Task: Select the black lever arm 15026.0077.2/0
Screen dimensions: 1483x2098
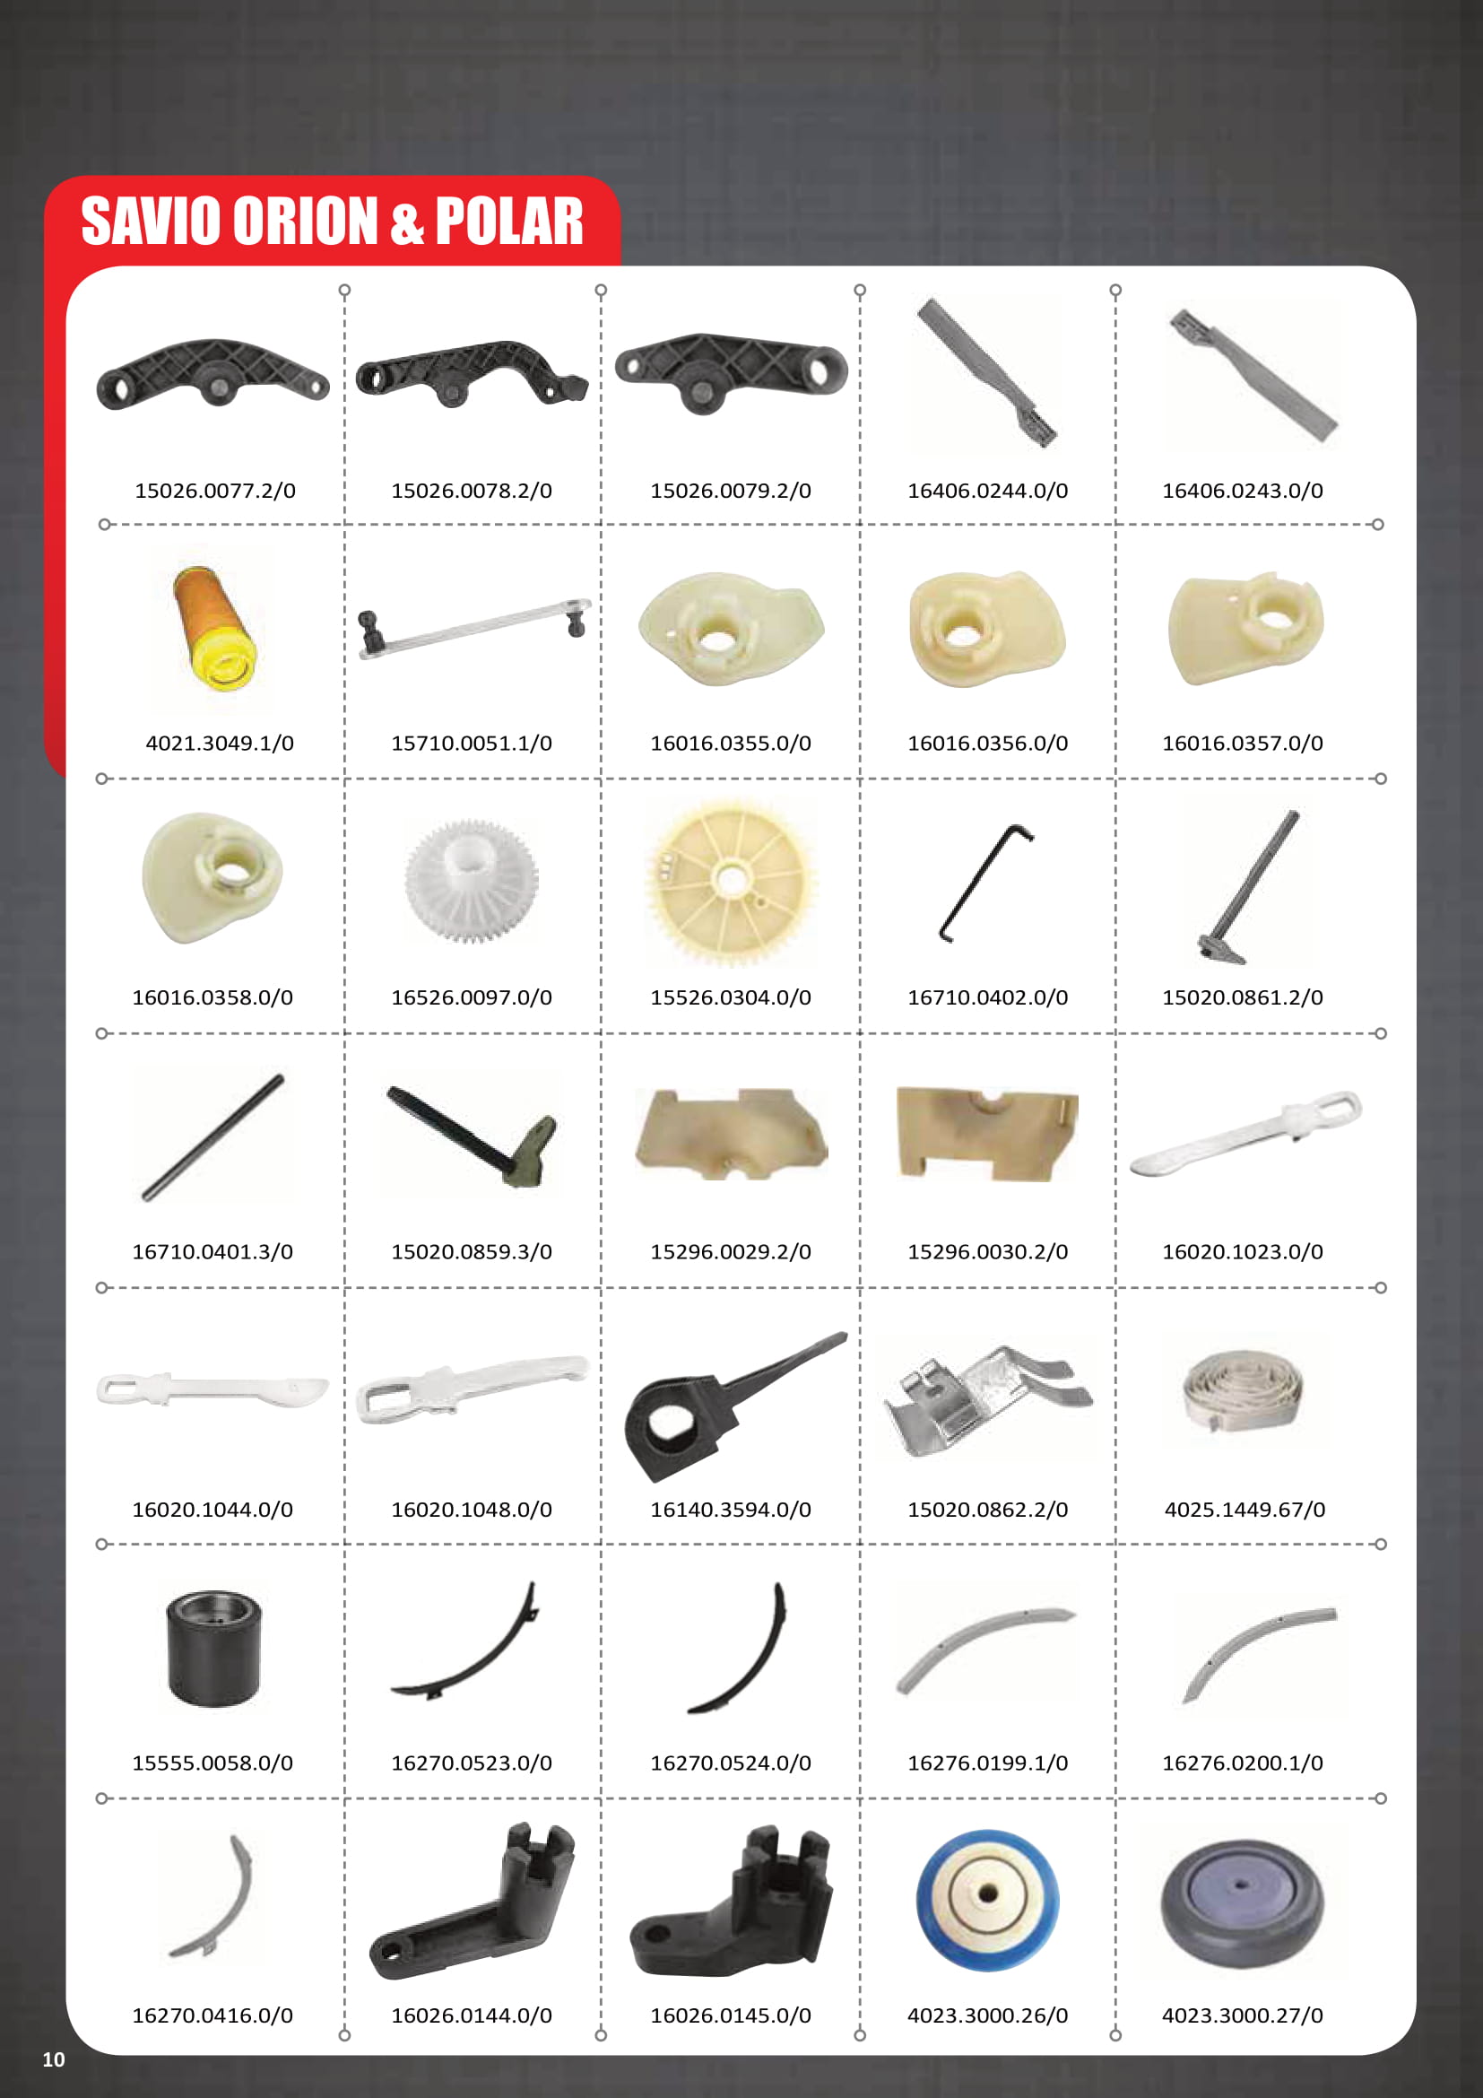Action: 212,374
